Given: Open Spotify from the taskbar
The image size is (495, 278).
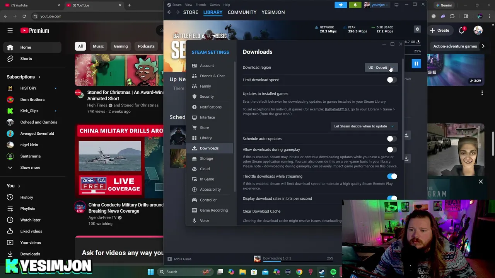Looking at the screenshot, I should [x=333, y=272].
